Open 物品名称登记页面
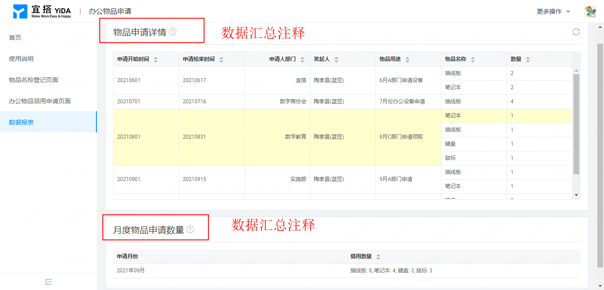 (x=48, y=80)
